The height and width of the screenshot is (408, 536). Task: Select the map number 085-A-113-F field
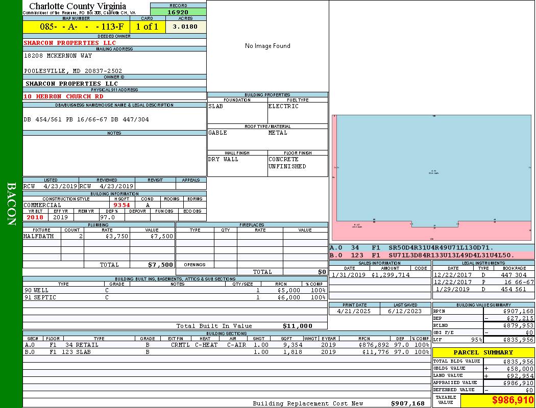pos(76,27)
